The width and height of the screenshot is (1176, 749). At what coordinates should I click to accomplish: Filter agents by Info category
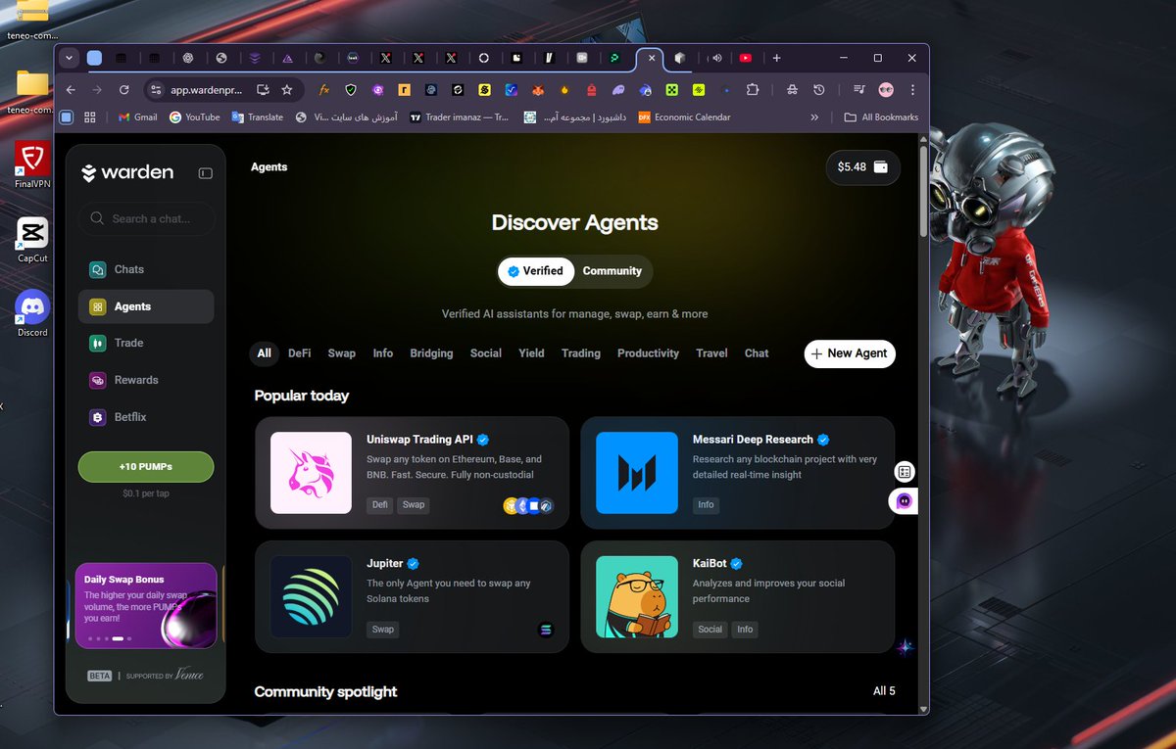coord(383,353)
